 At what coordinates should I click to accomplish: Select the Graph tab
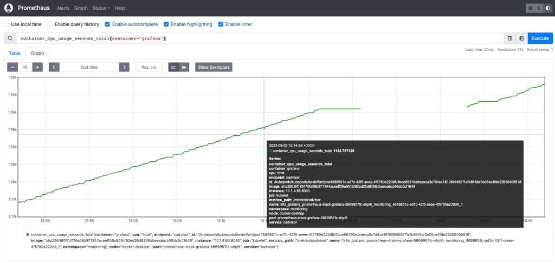(37, 54)
